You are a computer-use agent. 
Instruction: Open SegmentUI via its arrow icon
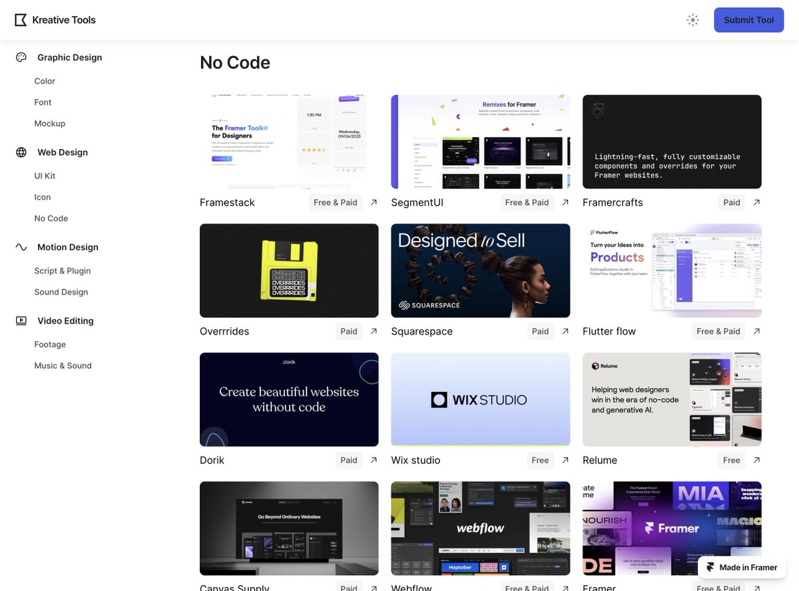(x=565, y=202)
